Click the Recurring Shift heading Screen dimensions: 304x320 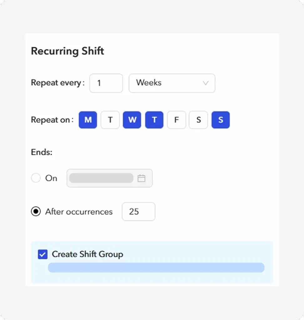(x=68, y=51)
